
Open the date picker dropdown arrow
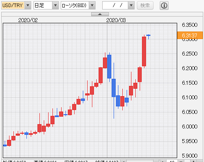(x=131, y=6)
